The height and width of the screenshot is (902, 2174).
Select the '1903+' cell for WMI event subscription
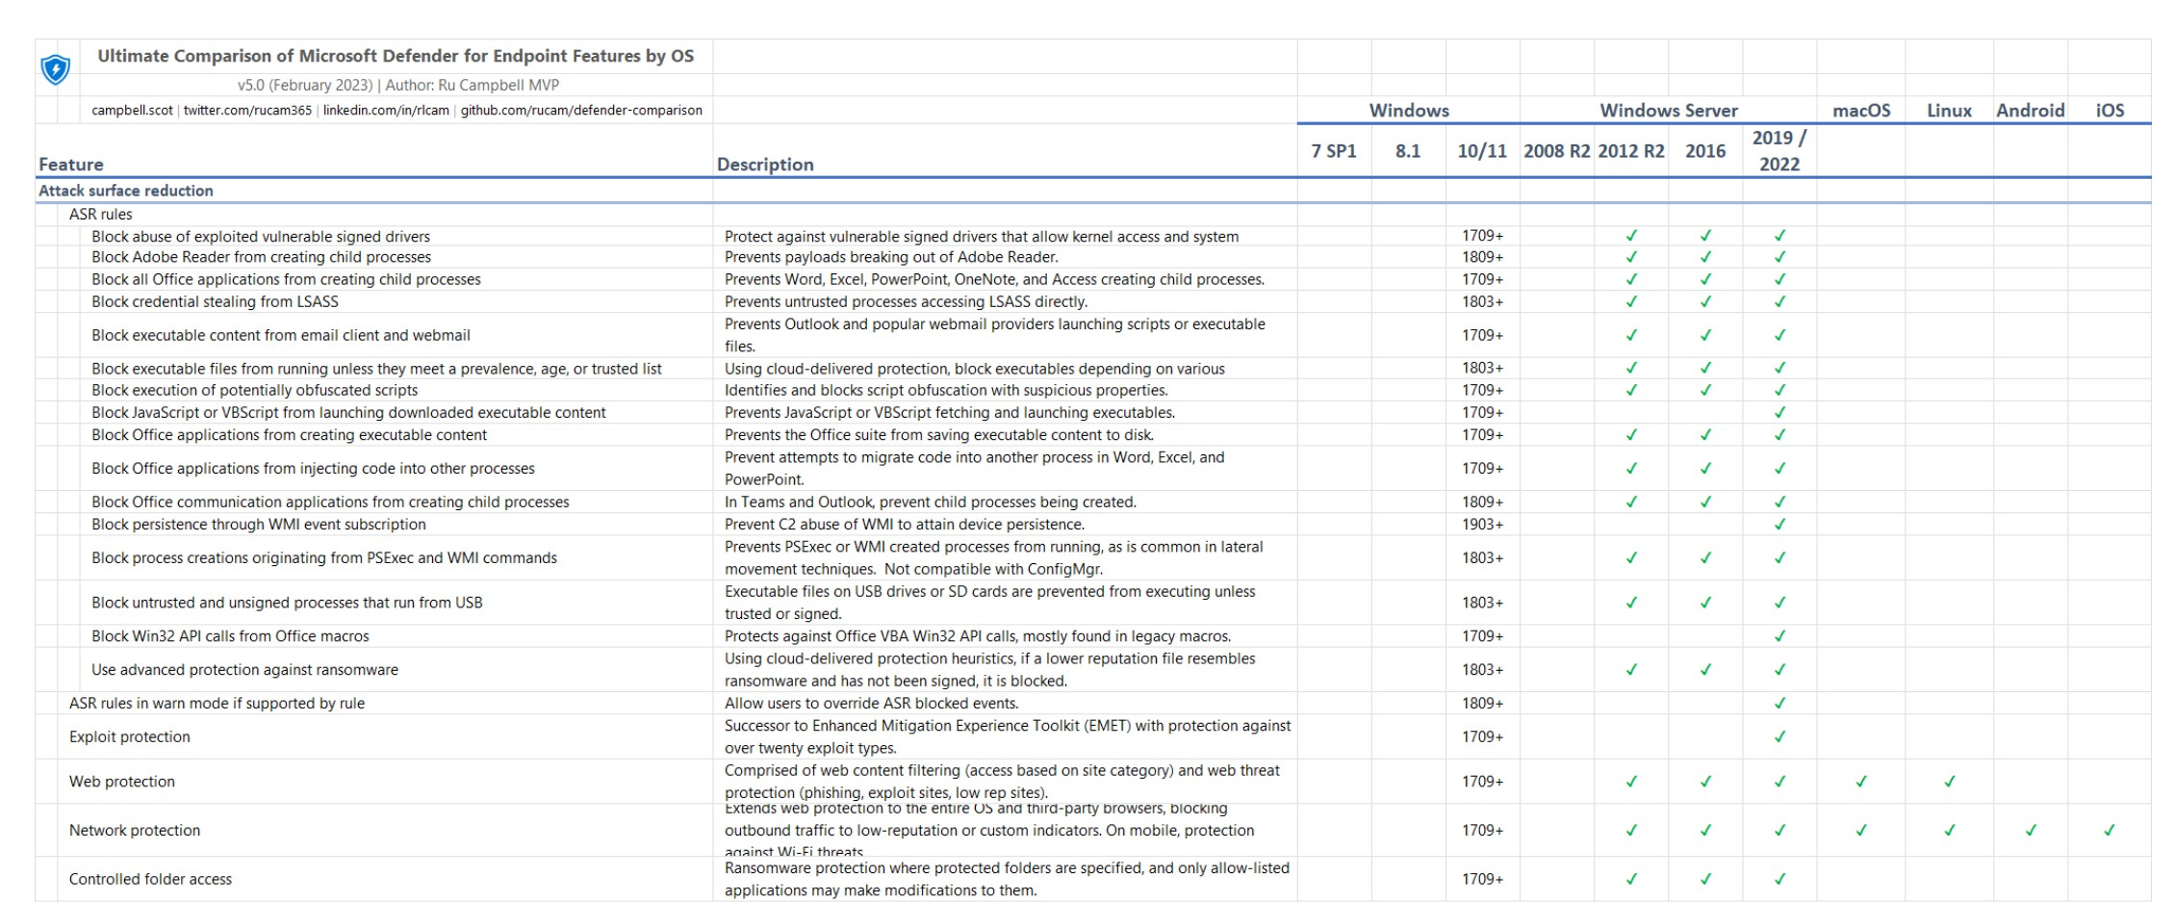1482,525
